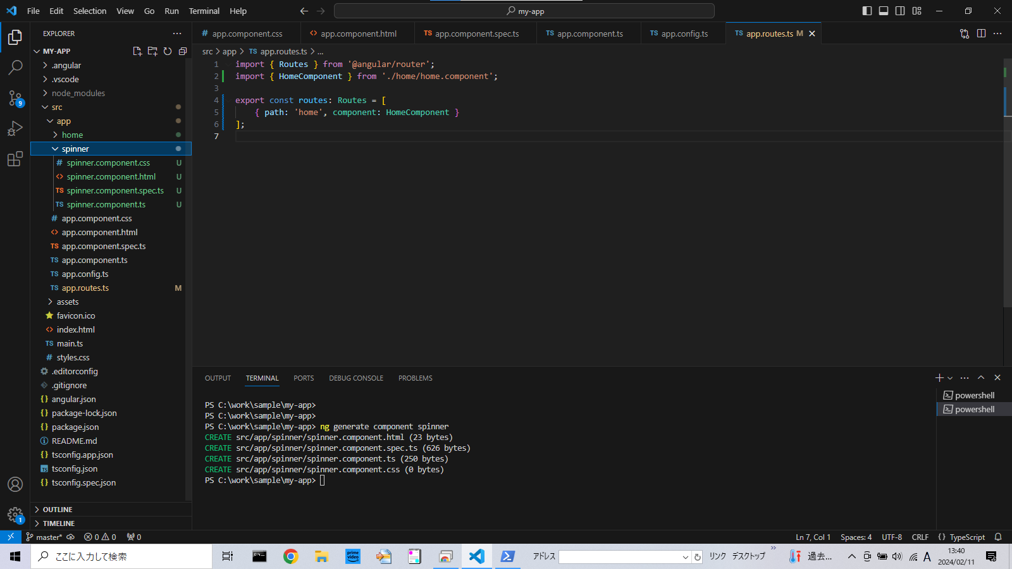Screen dimensions: 1012x569
Task: Change line endings via CRLF indicator
Action: (x=920, y=537)
